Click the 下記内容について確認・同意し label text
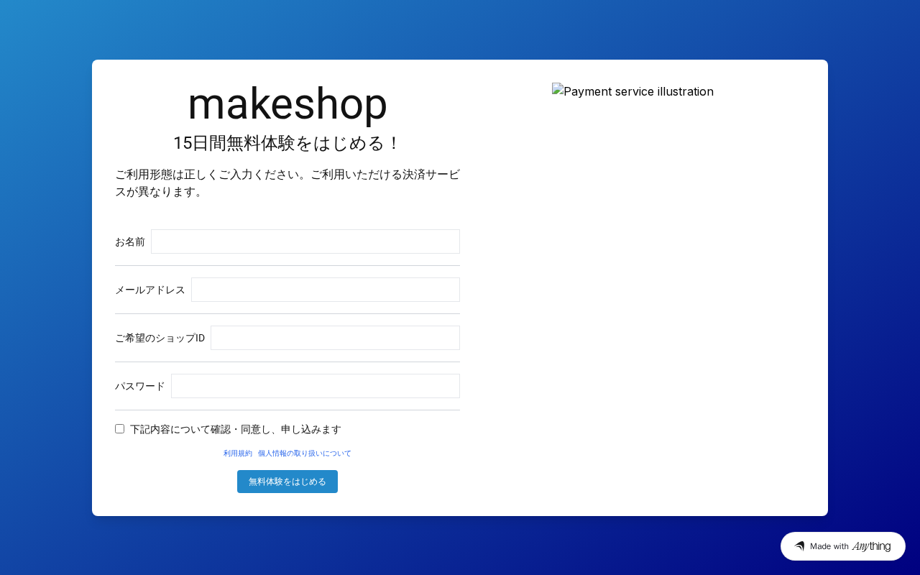Image resolution: width=920 pixels, height=575 pixels. coord(236,429)
